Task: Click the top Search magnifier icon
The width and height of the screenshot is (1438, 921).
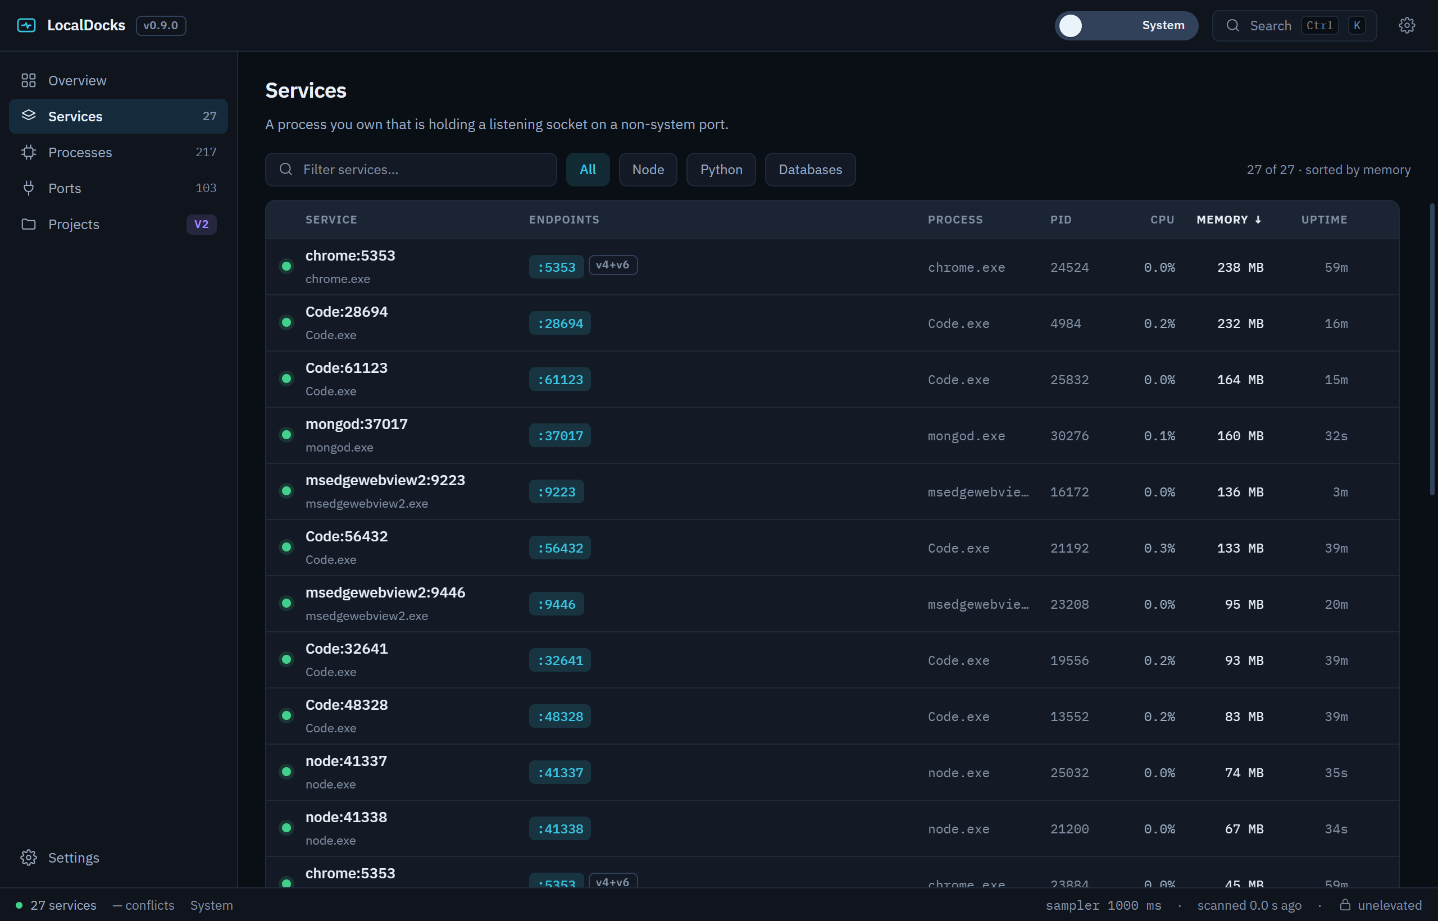Action: click(x=1232, y=25)
